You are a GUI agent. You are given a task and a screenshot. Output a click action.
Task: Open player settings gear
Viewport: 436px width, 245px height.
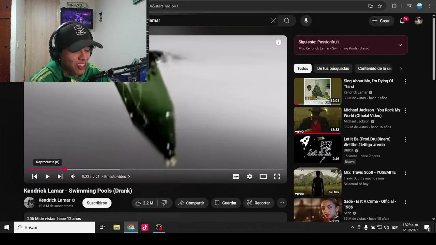click(x=250, y=177)
